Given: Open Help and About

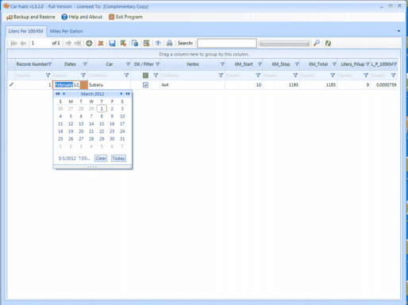Looking at the screenshot, I should point(82,17).
